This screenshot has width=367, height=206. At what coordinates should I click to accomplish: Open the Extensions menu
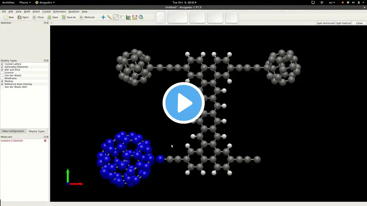(60, 12)
